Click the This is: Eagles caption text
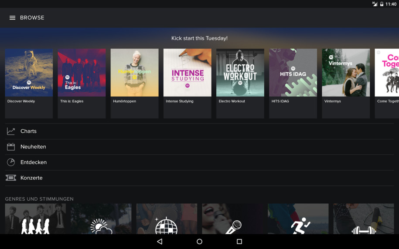The height and width of the screenshot is (249, 399). tap(72, 101)
